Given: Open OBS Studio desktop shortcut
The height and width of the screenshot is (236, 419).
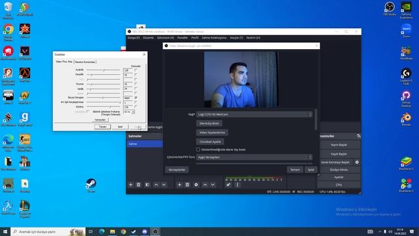Looking at the screenshot, I should tap(390, 9).
